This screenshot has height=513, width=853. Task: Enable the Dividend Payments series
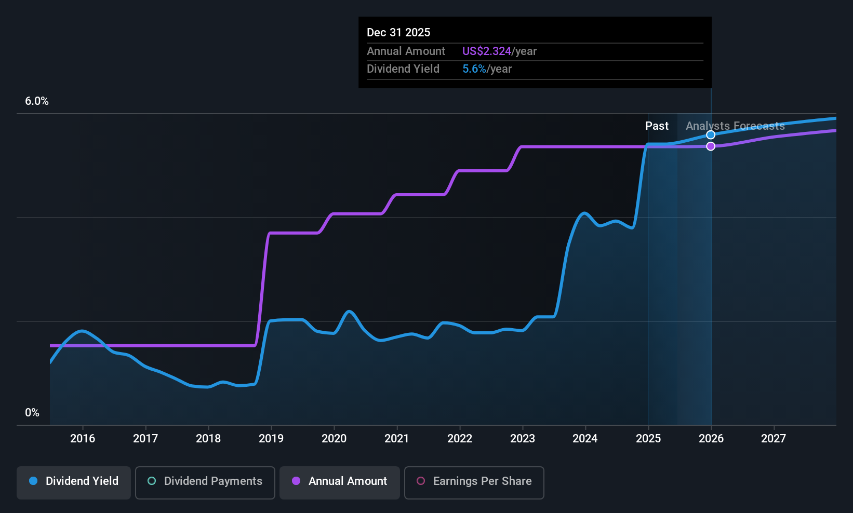[205, 482]
